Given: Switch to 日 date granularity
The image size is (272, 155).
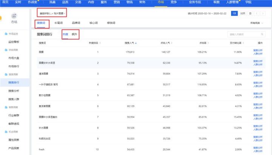Looking at the screenshot, I should pyautogui.click(x=250, y=13).
